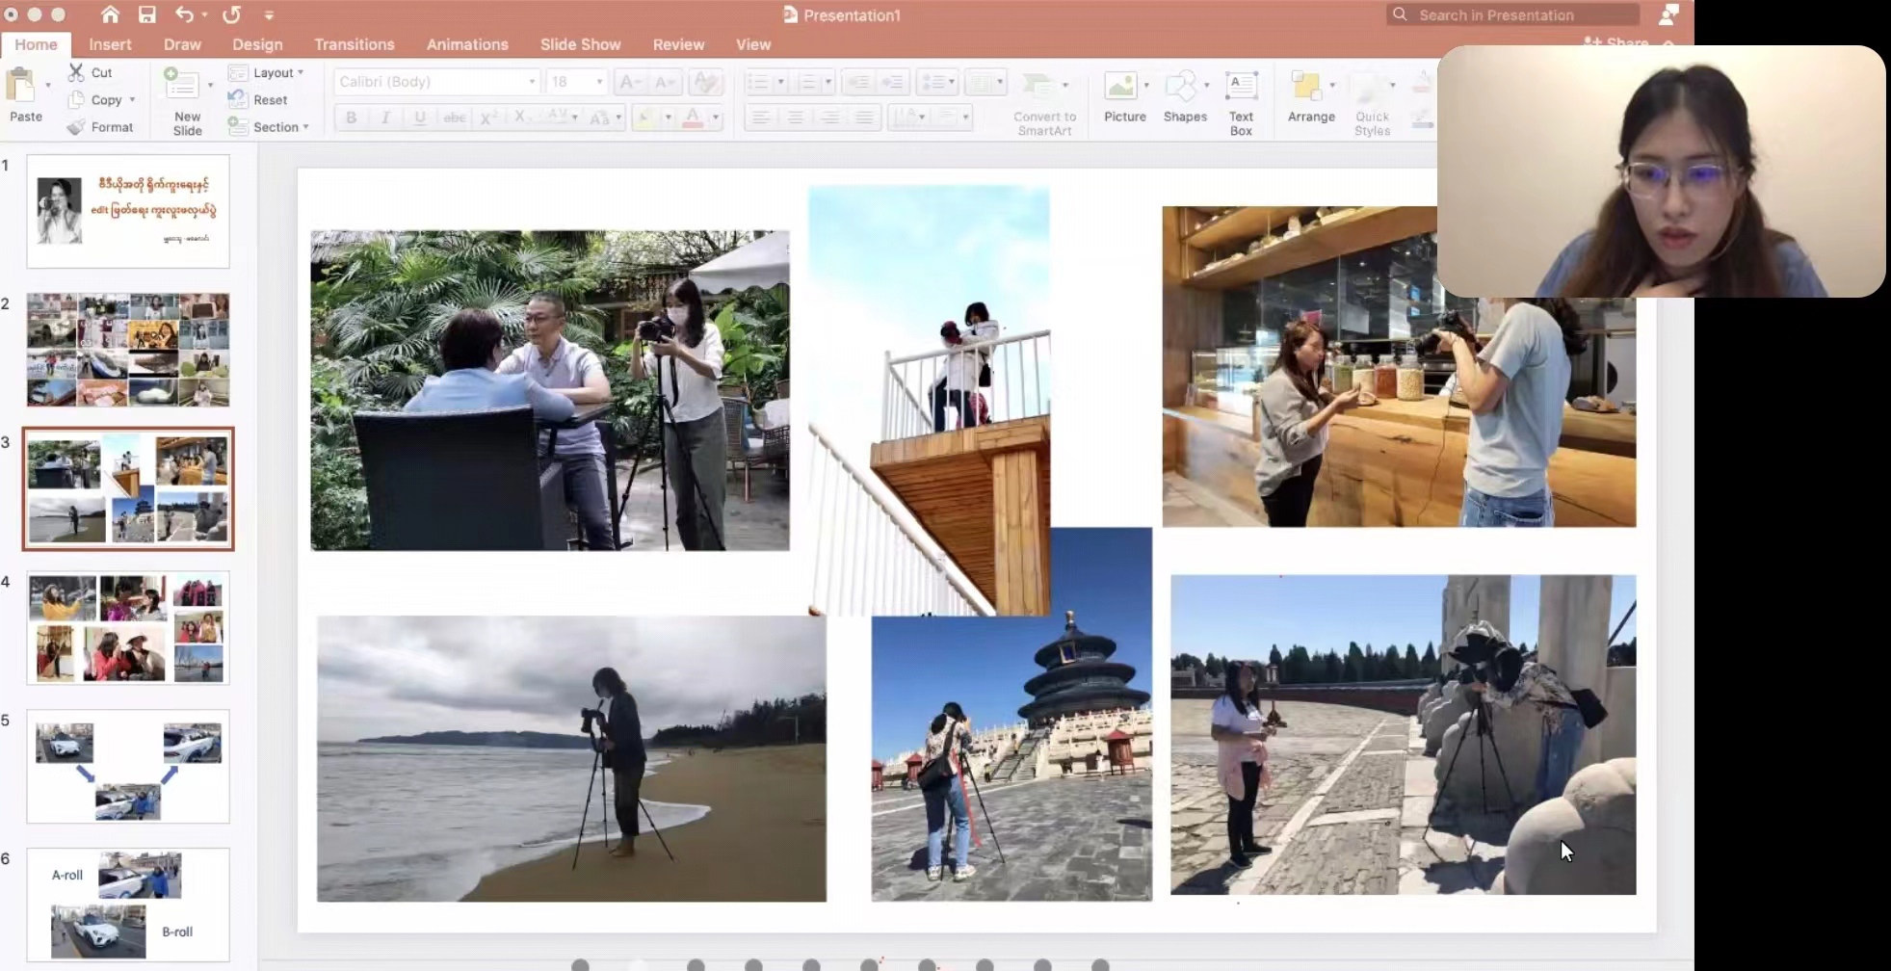Open the Shapes gallery

pyautogui.click(x=1184, y=97)
